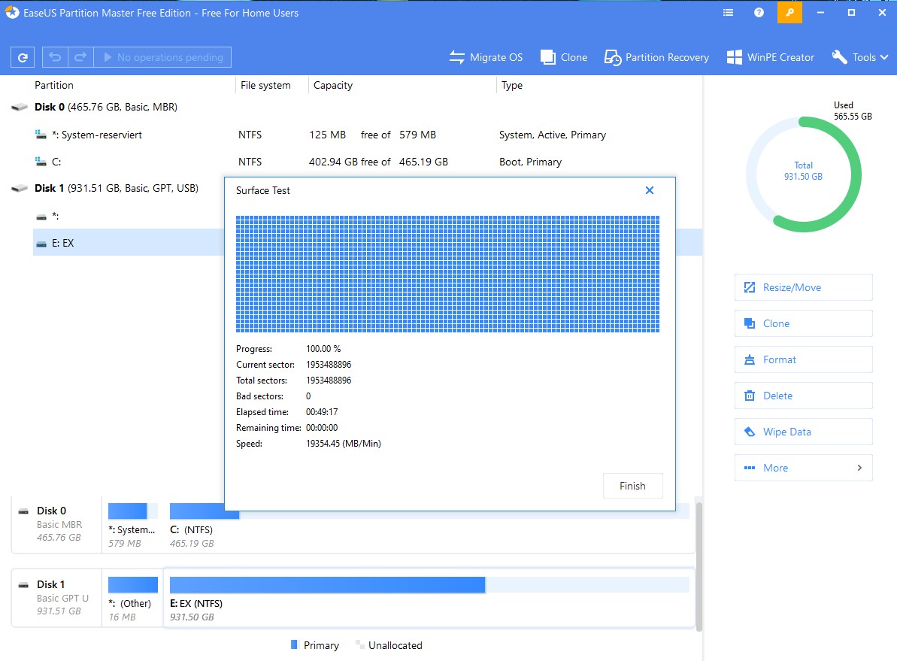Image resolution: width=897 pixels, height=661 pixels.
Task: Open the Clone tool in top toolbar
Action: tap(563, 57)
